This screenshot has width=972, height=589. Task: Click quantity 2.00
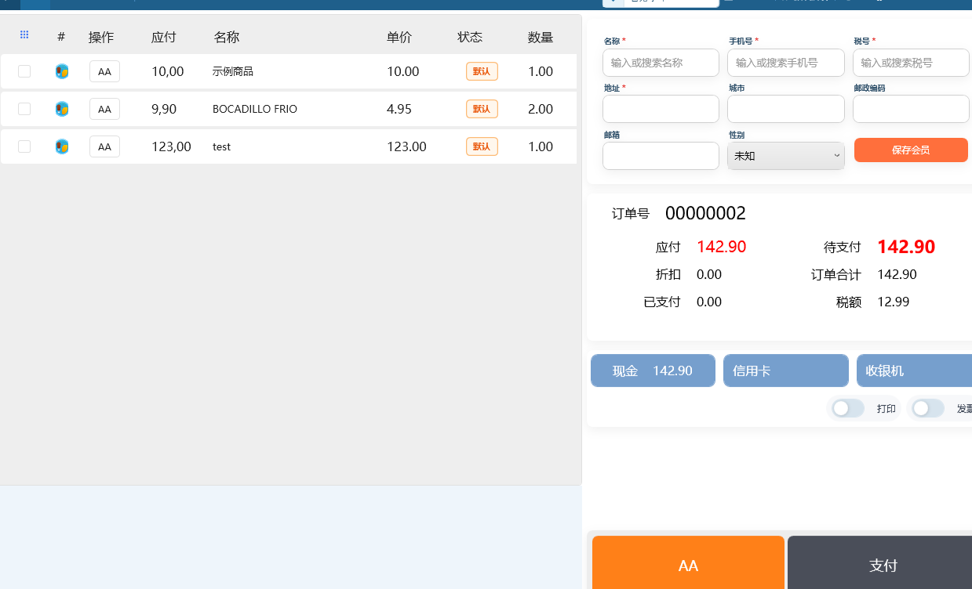(x=541, y=109)
